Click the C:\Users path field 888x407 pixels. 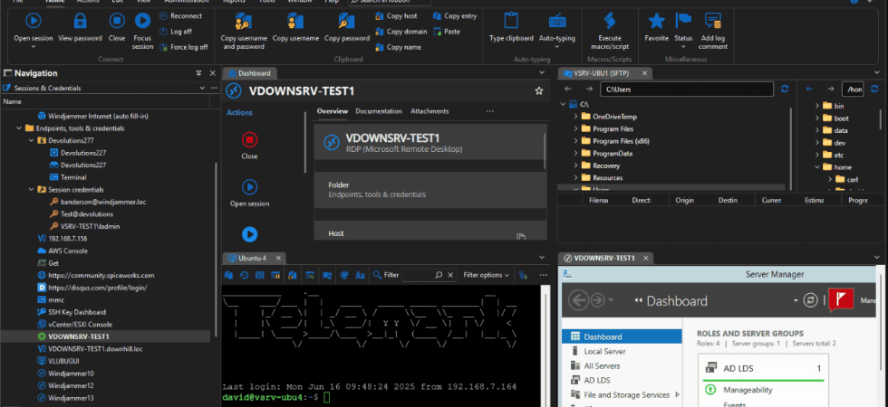687,90
